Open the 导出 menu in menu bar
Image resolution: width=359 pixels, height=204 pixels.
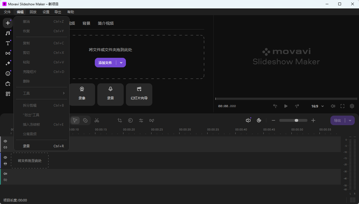point(58,12)
